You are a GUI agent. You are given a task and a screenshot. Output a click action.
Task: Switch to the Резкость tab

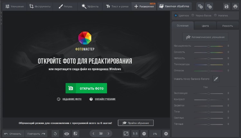click(228, 26)
